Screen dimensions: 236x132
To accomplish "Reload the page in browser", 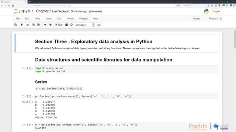I will [9, 5].
